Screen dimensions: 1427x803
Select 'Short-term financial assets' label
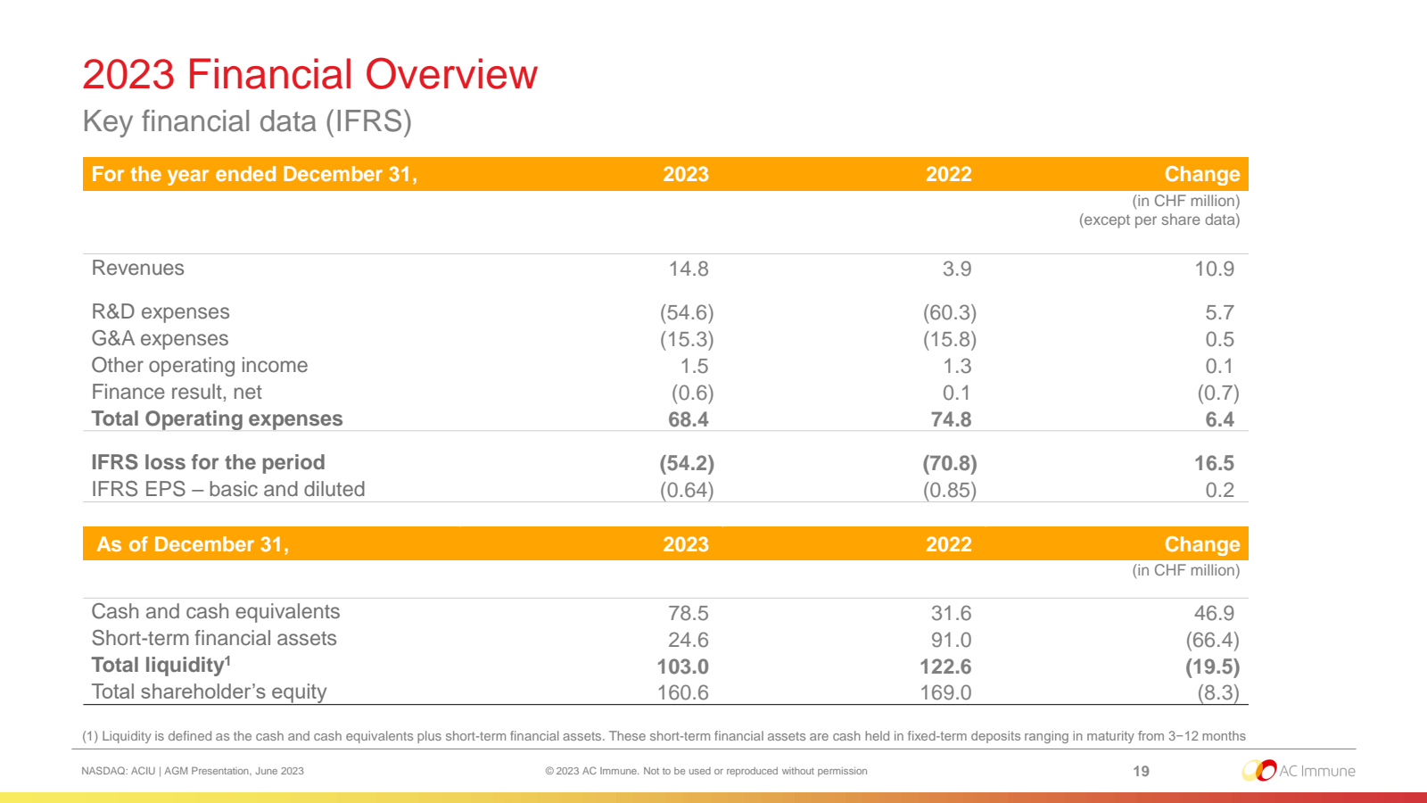(x=214, y=639)
